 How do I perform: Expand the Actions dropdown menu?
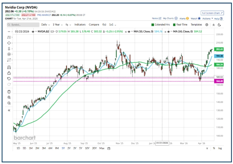click(207, 18)
